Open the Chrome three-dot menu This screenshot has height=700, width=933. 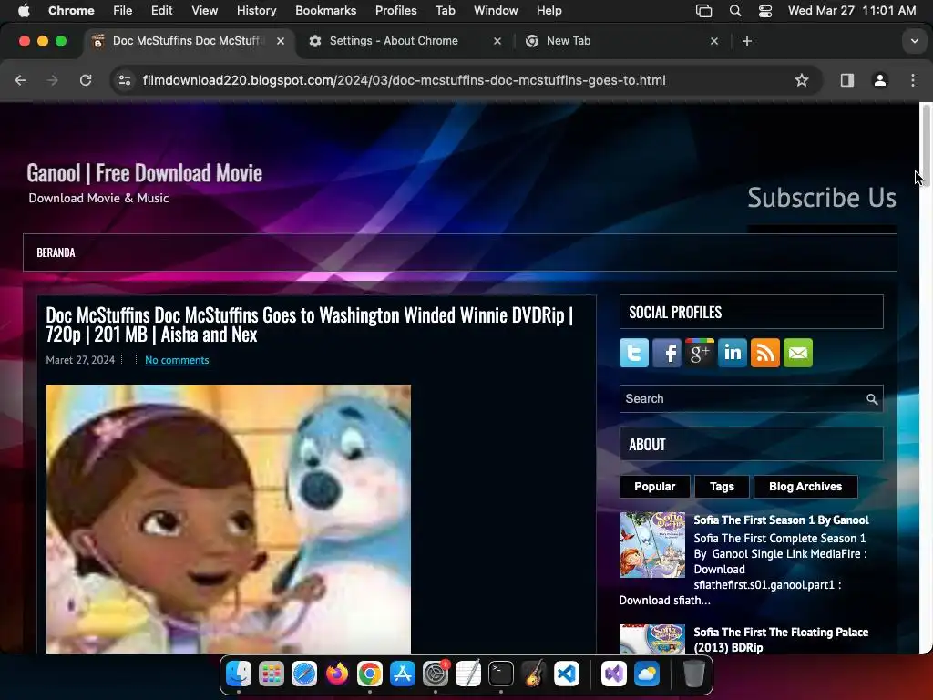pyautogui.click(x=913, y=80)
